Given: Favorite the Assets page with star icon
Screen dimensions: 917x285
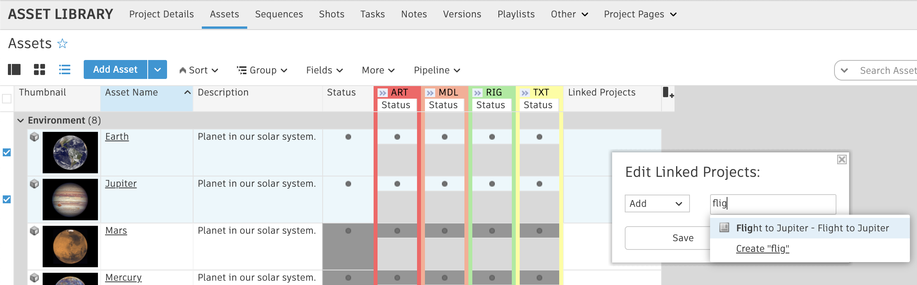Looking at the screenshot, I should tap(62, 43).
